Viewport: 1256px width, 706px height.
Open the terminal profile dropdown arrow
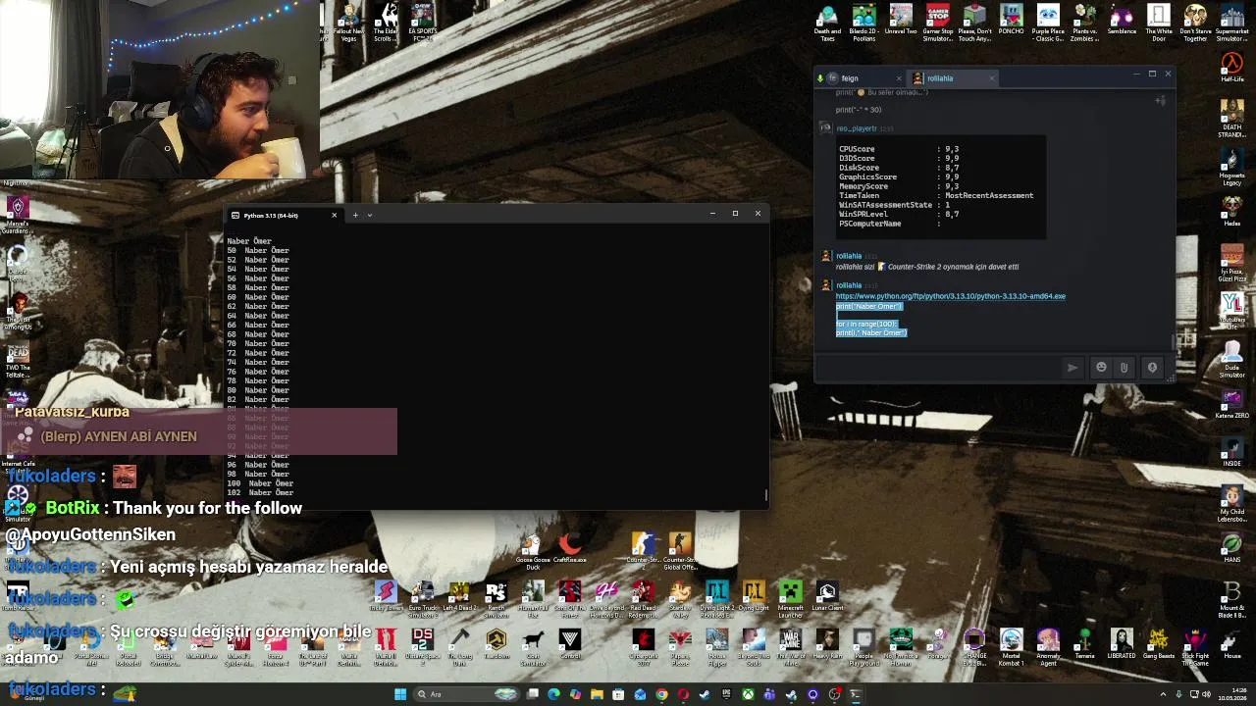370,215
